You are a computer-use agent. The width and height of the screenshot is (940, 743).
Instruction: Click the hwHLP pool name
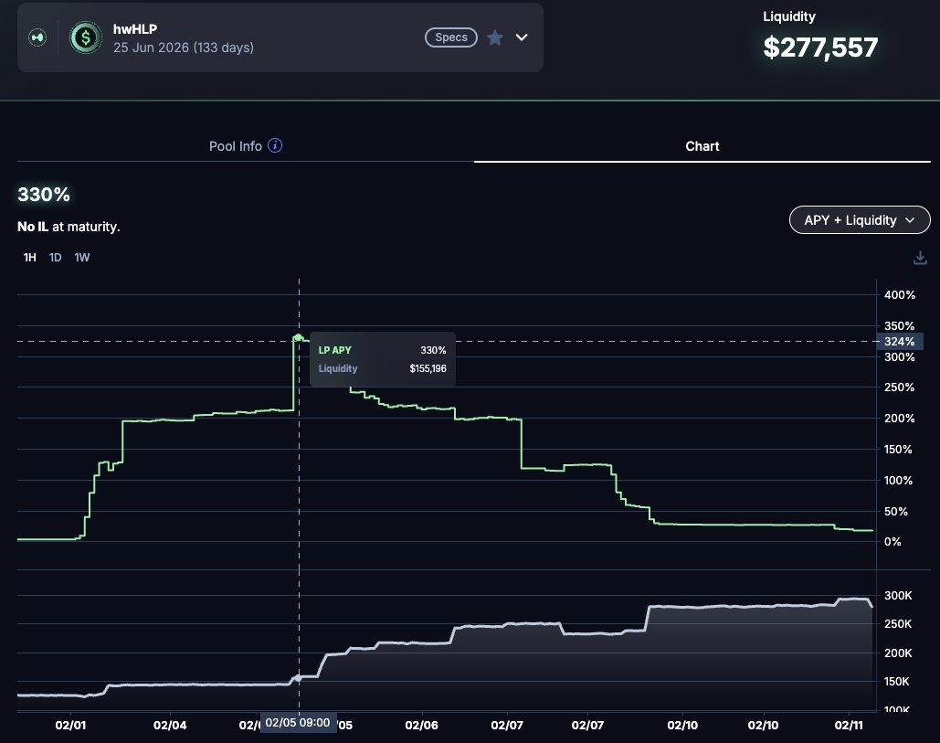(135, 28)
